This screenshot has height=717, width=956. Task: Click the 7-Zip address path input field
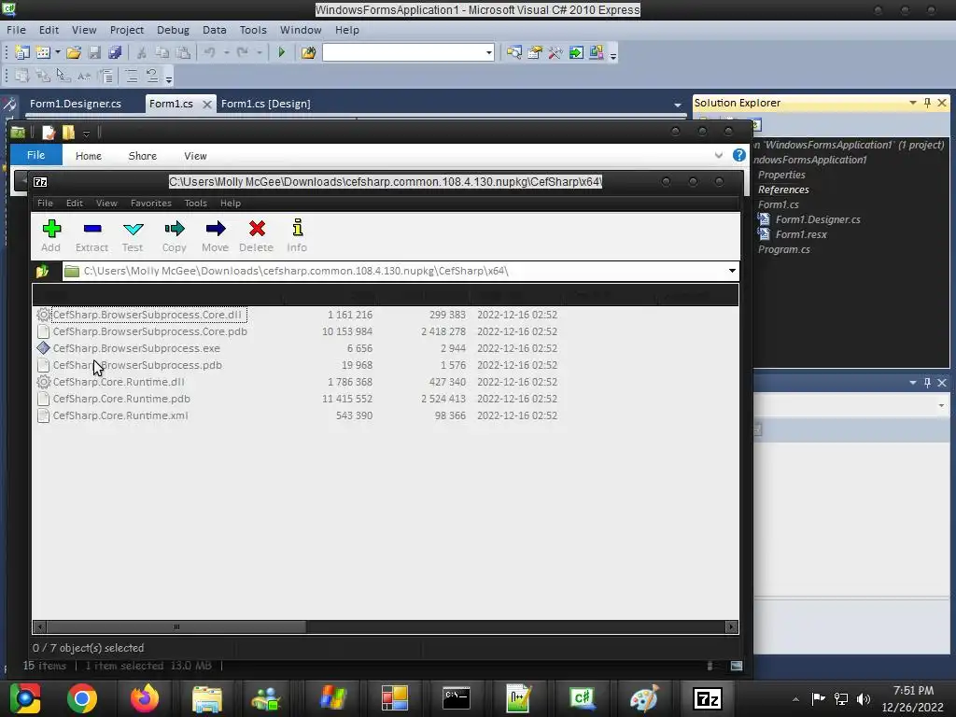pos(393,271)
